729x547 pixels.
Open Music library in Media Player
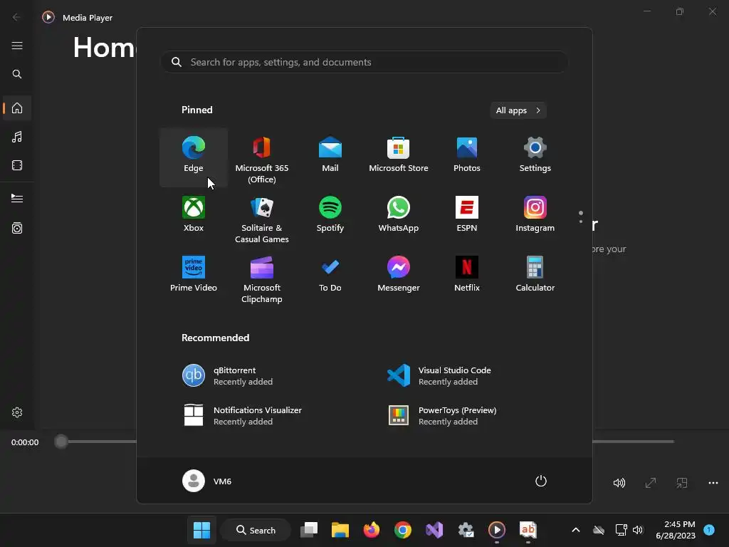[x=17, y=137]
